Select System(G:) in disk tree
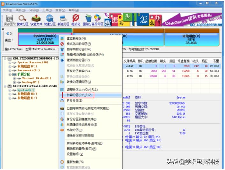Screen dimensions: 225x170 tap(26, 90)
